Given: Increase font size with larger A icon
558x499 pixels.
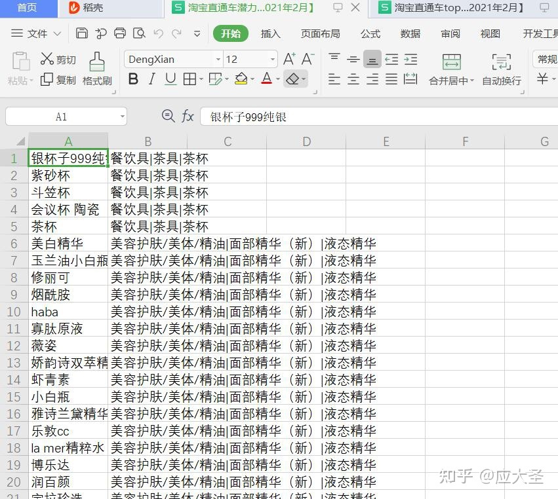Looking at the screenshot, I should tap(289, 59).
